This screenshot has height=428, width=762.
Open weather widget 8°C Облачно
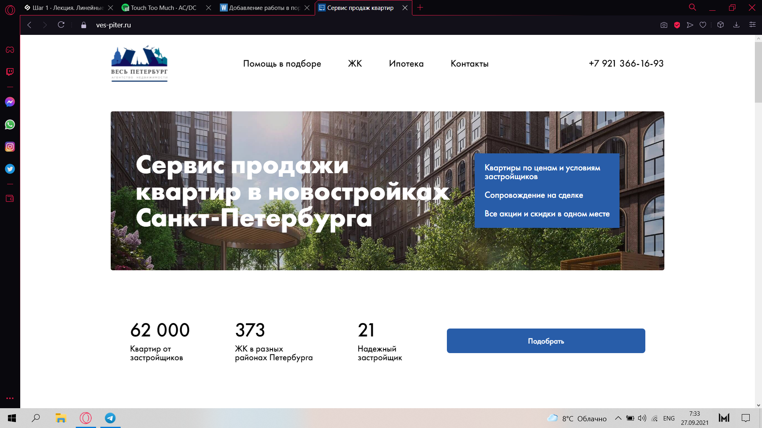point(577,418)
